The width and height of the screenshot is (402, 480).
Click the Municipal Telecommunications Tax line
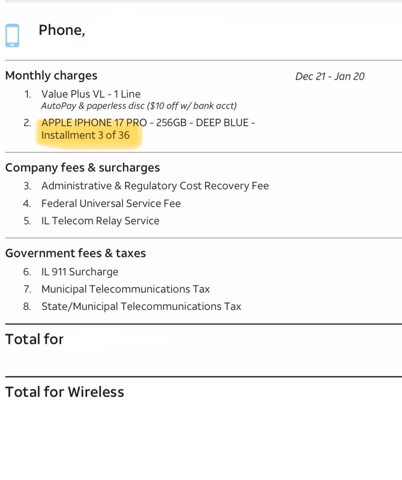click(x=125, y=289)
